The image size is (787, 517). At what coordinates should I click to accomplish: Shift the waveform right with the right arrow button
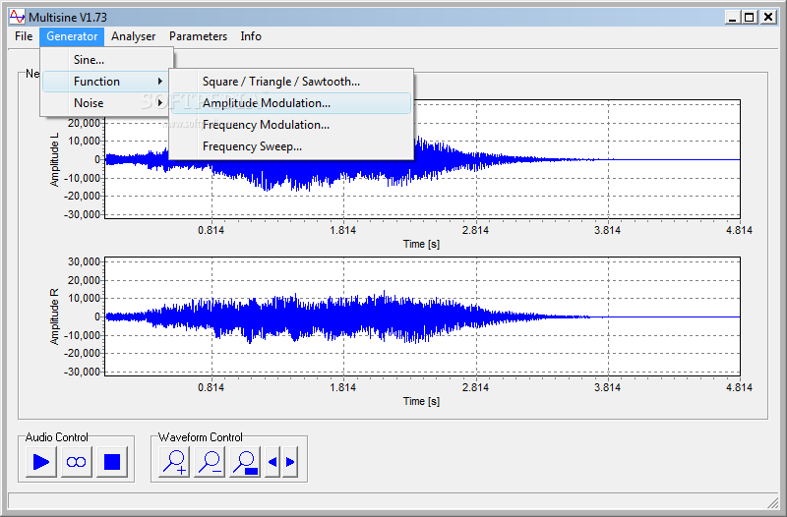pos(290,462)
